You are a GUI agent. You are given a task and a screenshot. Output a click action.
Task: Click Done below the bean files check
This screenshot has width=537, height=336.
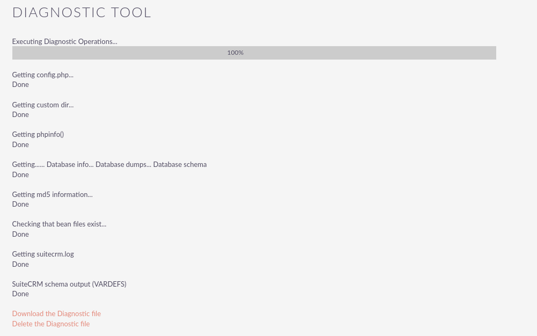pos(20,235)
